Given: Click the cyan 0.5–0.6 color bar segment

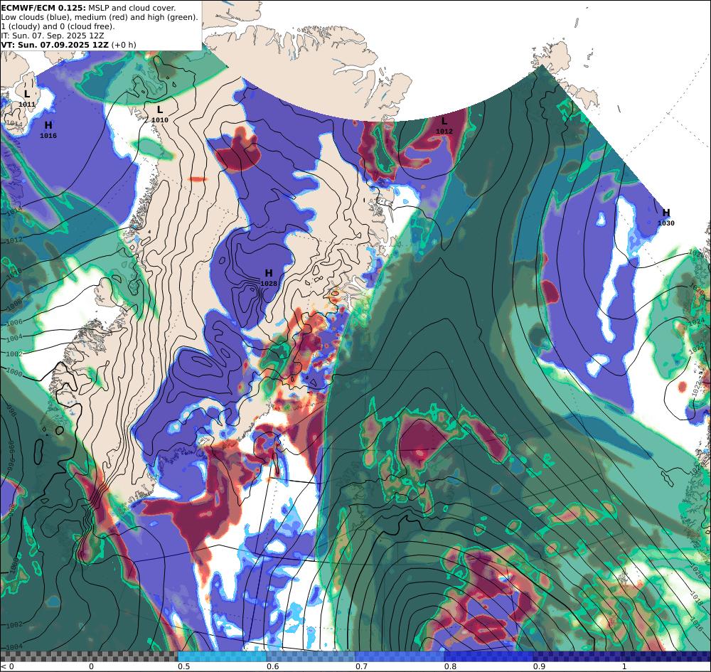Looking at the screenshot, I should point(222,656).
